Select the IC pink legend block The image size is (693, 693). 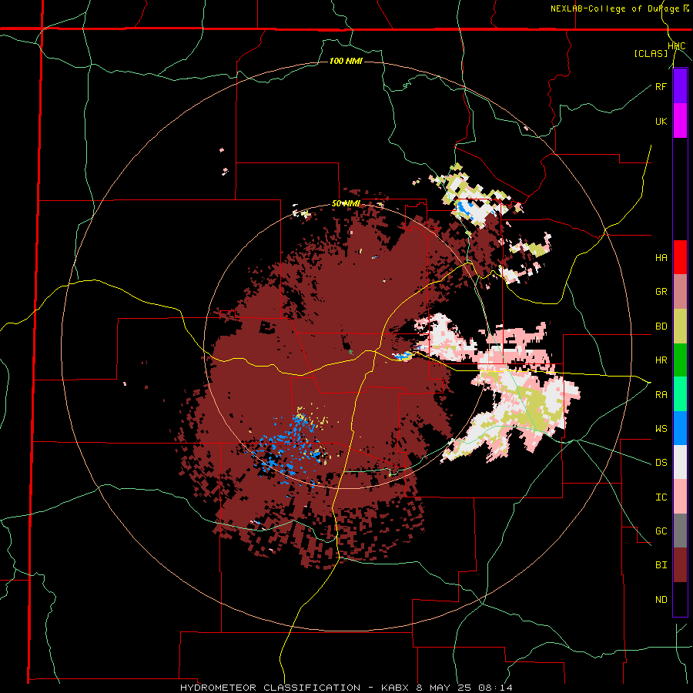point(680,497)
